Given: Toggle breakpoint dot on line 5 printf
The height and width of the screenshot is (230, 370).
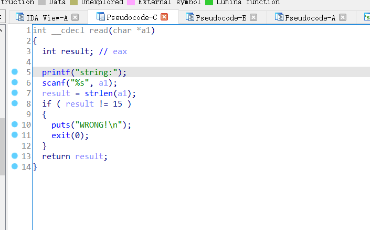Looking at the screenshot, I should [x=15, y=72].
